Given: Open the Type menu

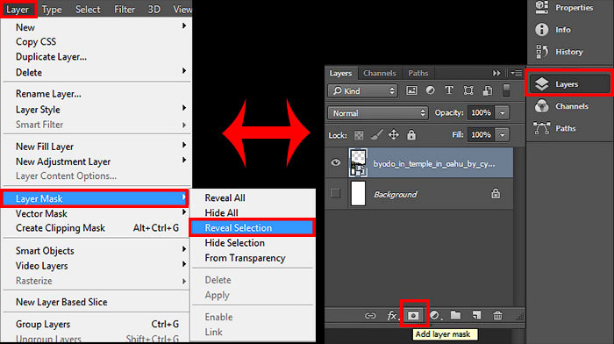Looking at the screenshot, I should click(52, 10).
